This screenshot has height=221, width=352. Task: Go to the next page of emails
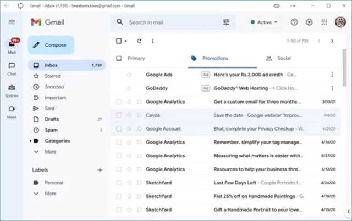332,41
